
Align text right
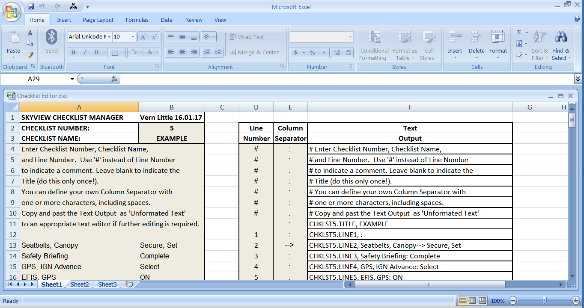[x=194, y=52]
